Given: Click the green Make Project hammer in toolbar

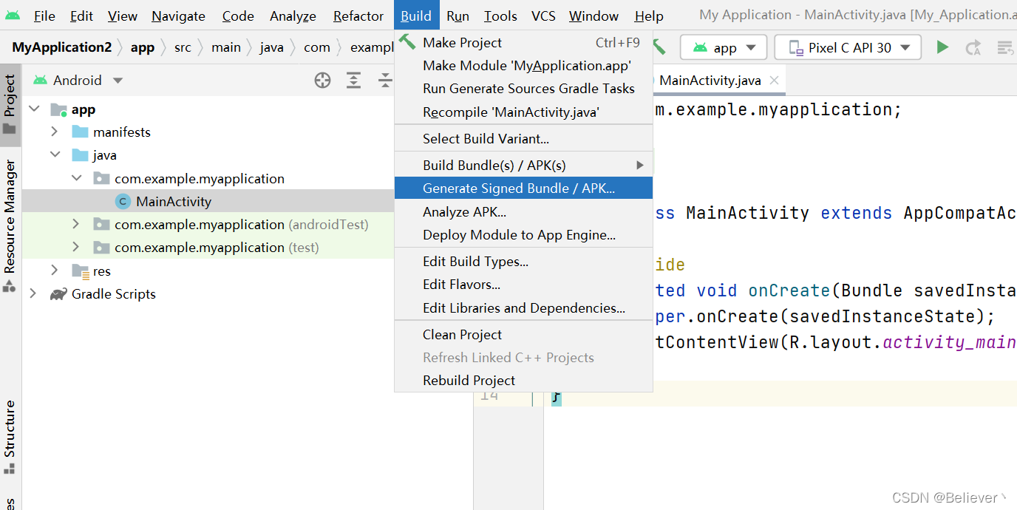Looking at the screenshot, I should 659,47.
